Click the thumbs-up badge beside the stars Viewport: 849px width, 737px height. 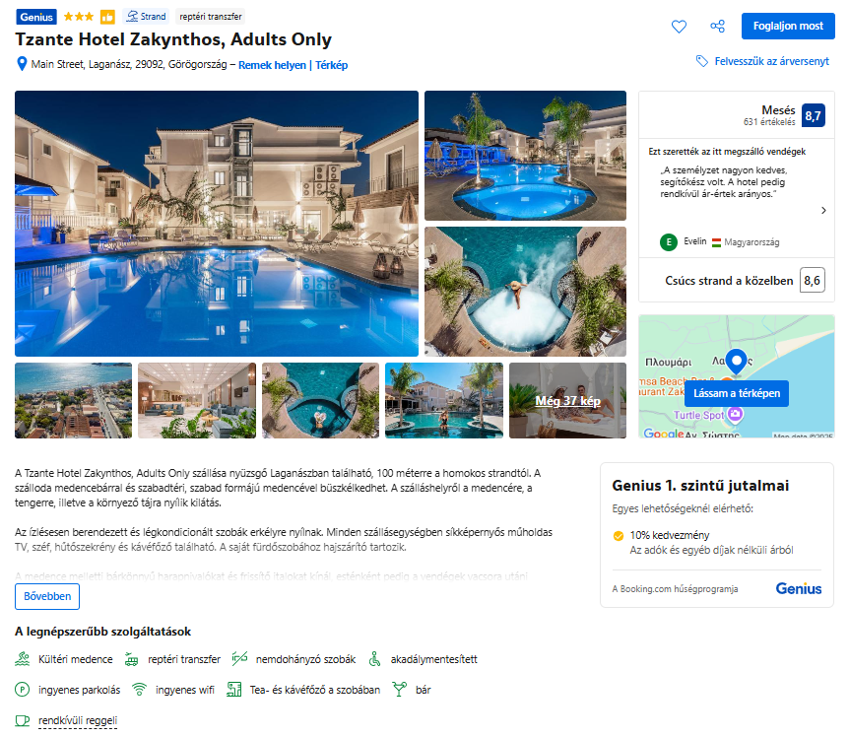[x=107, y=17]
